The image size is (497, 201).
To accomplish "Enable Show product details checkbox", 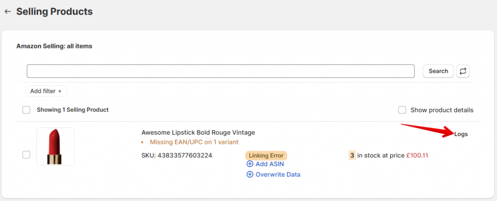I will coord(402,110).
